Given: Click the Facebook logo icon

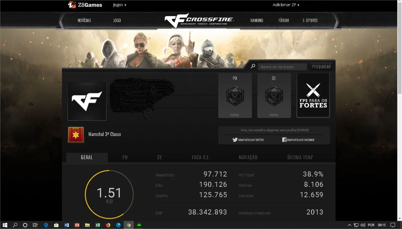Looking at the screenshot, I should pos(284,140).
